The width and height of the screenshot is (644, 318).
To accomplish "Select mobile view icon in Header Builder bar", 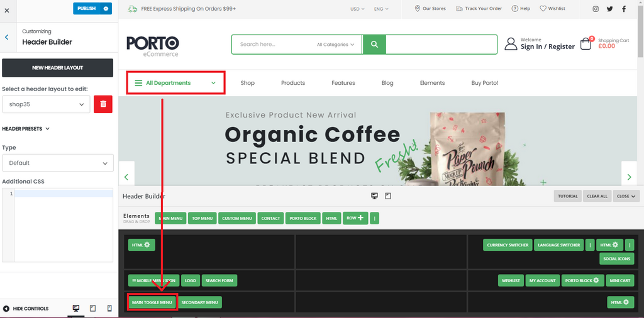I will coord(387,196).
